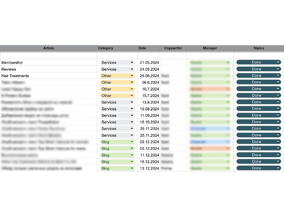The image size is (284, 217).
Task: Click empty Copywriter cell in Reviews row
Action: (x=173, y=69)
